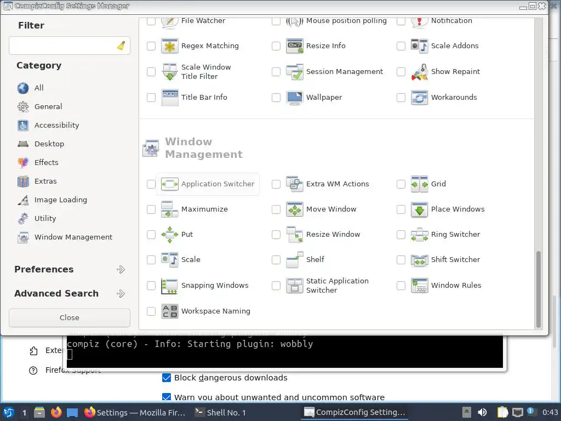Enable the Wallpaper checkbox
The height and width of the screenshot is (421, 561).
click(x=276, y=98)
